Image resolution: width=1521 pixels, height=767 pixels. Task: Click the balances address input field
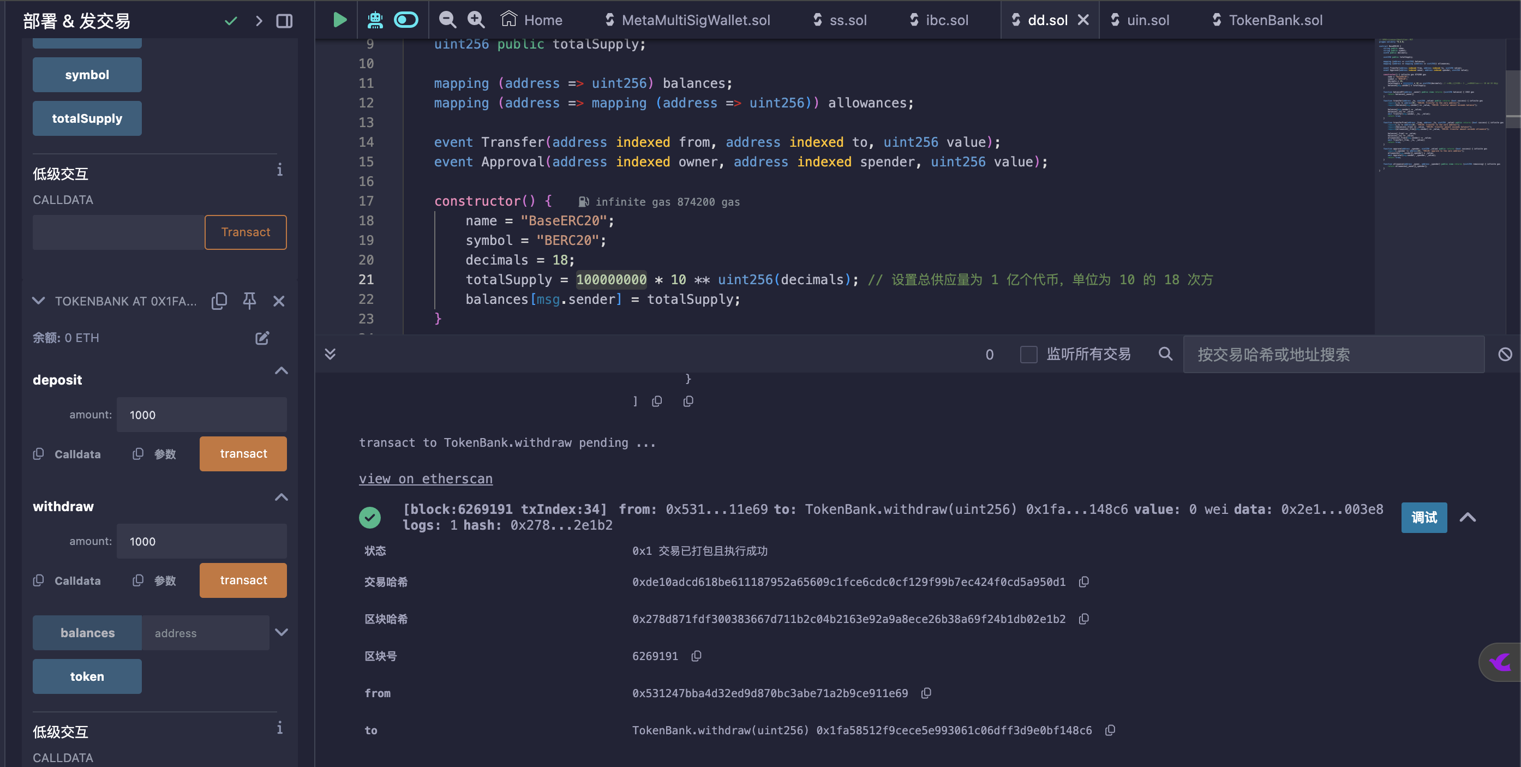pos(205,632)
